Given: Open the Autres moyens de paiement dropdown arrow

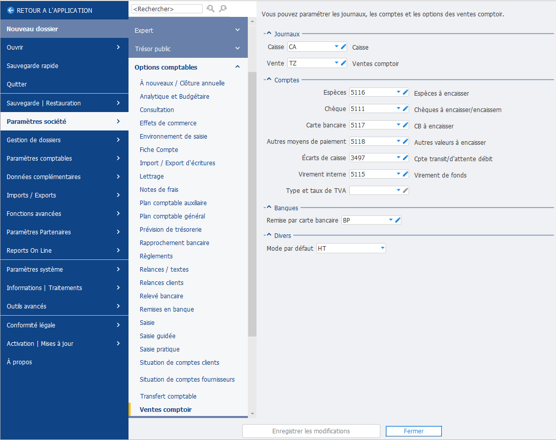Looking at the screenshot, I should 398,141.
